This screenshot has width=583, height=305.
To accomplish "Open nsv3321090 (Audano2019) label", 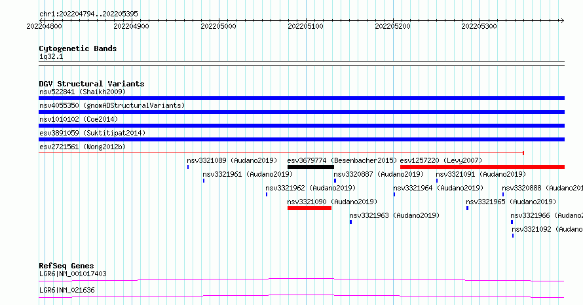I will coord(332,202).
